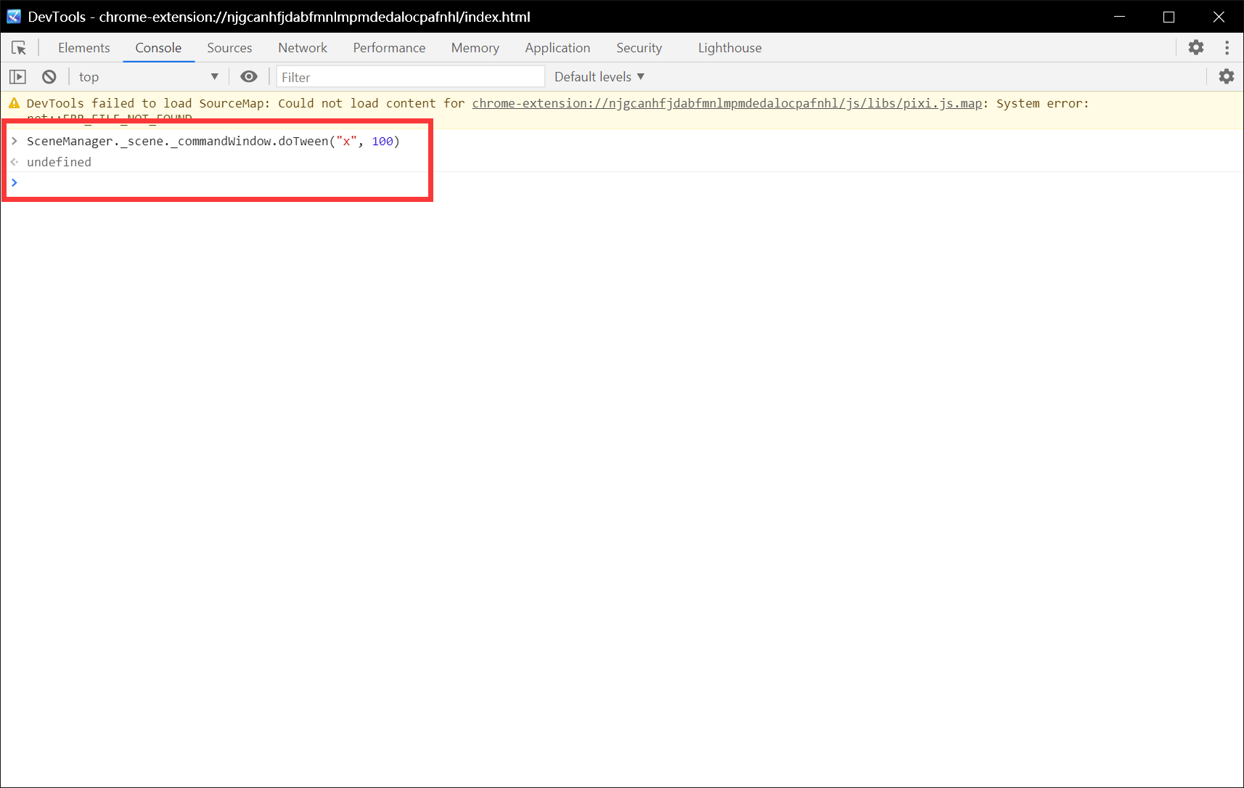Image resolution: width=1244 pixels, height=788 pixels.
Task: Open Console settings gear in the filter toolbar
Action: click(x=1227, y=77)
